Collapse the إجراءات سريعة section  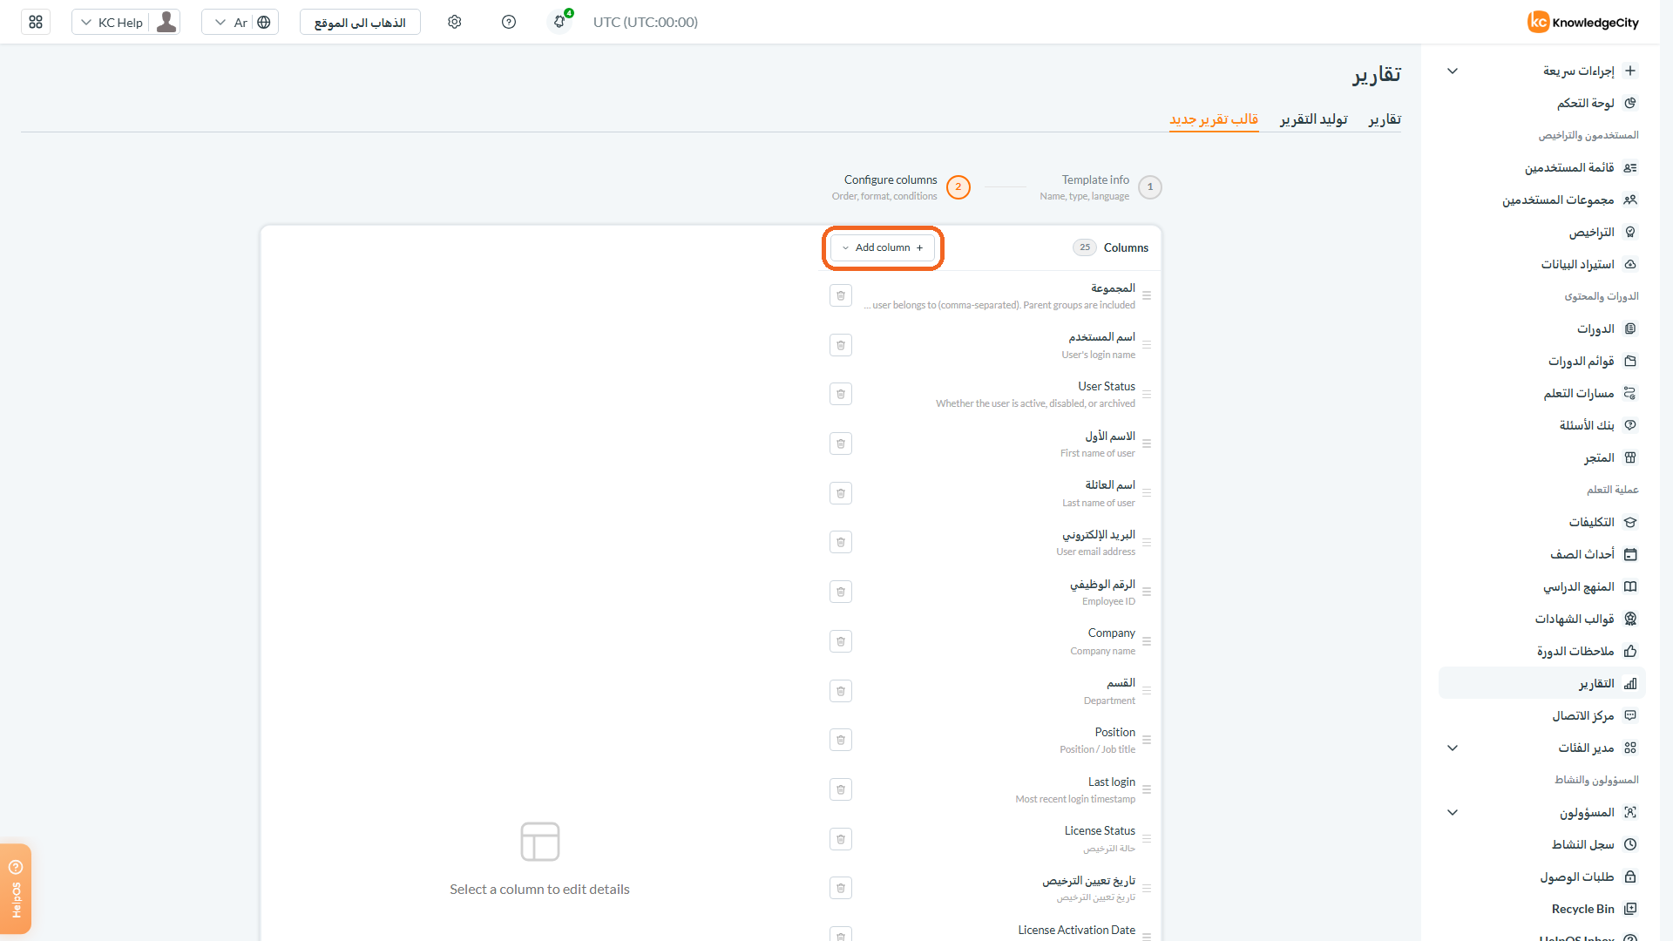coord(1453,71)
